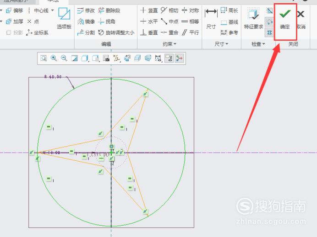Click the Repaint icon in graphics toolbar

point(74,58)
